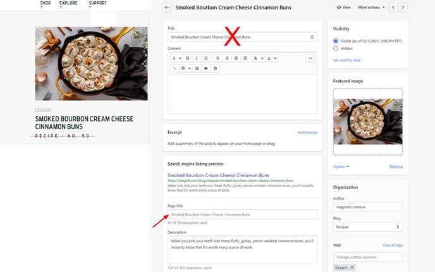This screenshot has width=435, height=272.
Task: Click the eye icon View button
Action: click(344, 8)
